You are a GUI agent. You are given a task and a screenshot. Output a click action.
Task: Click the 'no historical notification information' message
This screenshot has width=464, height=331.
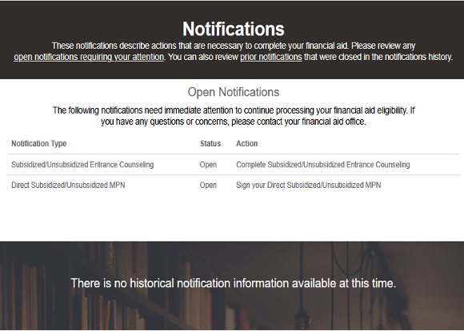233,283
